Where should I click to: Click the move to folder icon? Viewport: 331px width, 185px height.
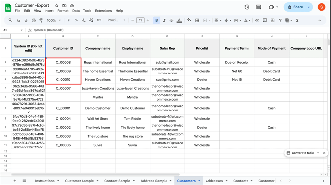coord(64,6)
